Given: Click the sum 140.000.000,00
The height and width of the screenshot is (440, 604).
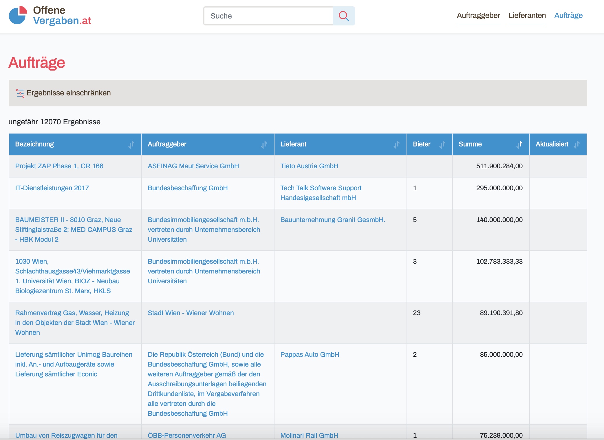Looking at the screenshot, I should (499, 220).
